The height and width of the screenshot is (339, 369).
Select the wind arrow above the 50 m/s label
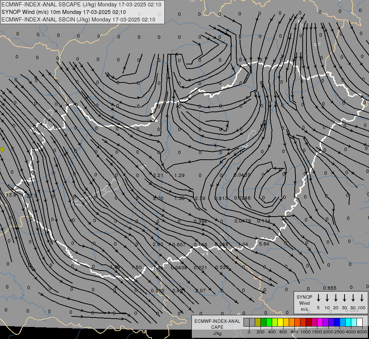click(353, 298)
